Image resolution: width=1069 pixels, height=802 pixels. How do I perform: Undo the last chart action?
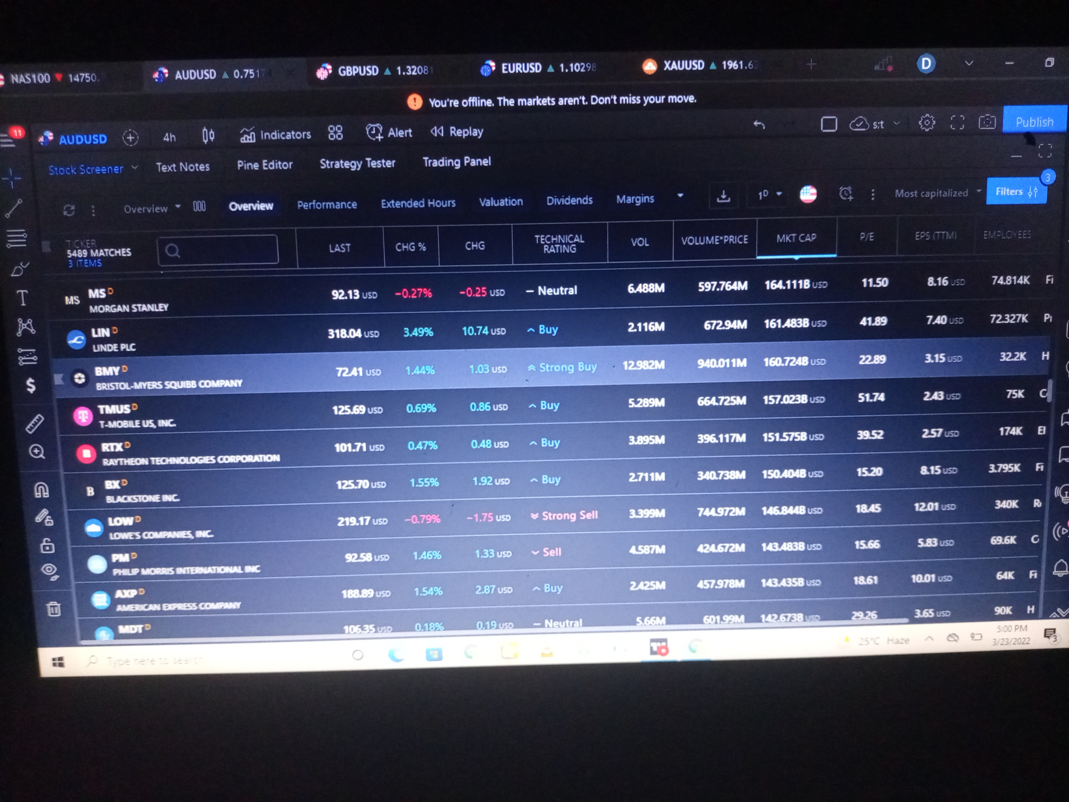pyautogui.click(x=759, y=125)
